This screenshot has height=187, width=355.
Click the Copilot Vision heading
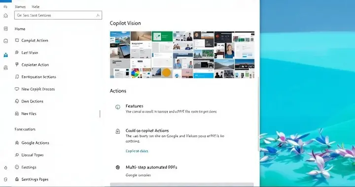(125, 23)
